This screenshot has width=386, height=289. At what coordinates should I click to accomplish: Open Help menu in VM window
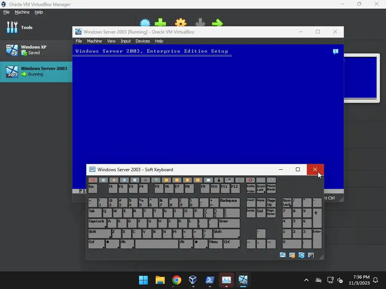click(x=159, y=41)
